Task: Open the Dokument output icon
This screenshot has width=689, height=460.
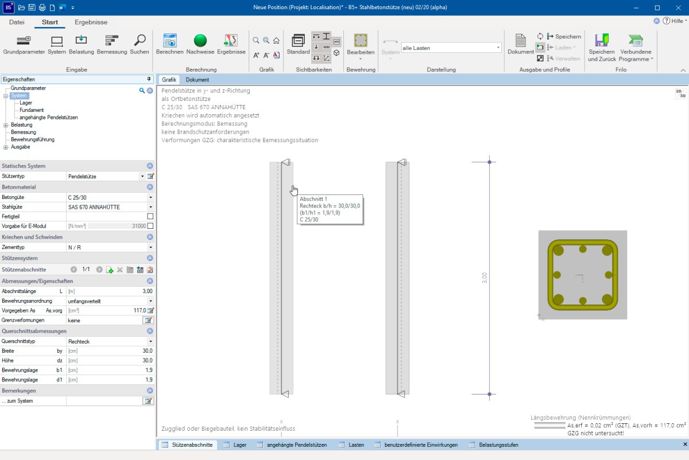Action: tap(520, 40)
